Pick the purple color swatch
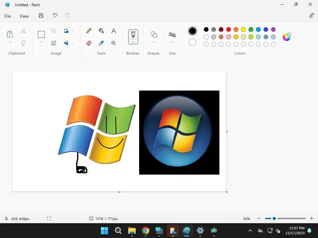This screenshot has height=238, width=318. [273, 29]
